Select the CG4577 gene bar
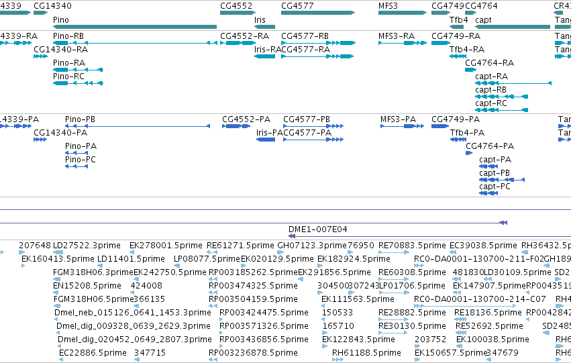Viewport: 571px width, 363px height. click(318, 13)
